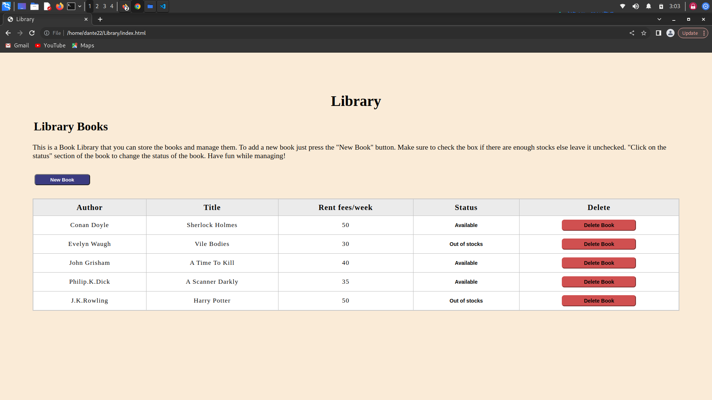Screen dimensions: 712x400
Task: Open the tab search chevron
Action: click(659, 19)
